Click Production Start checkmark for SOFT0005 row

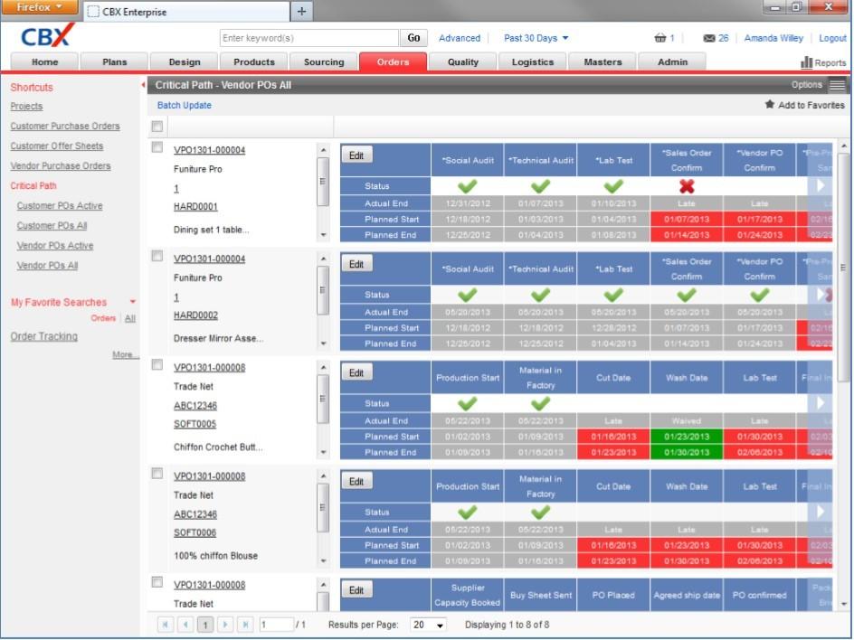(468, 404)
